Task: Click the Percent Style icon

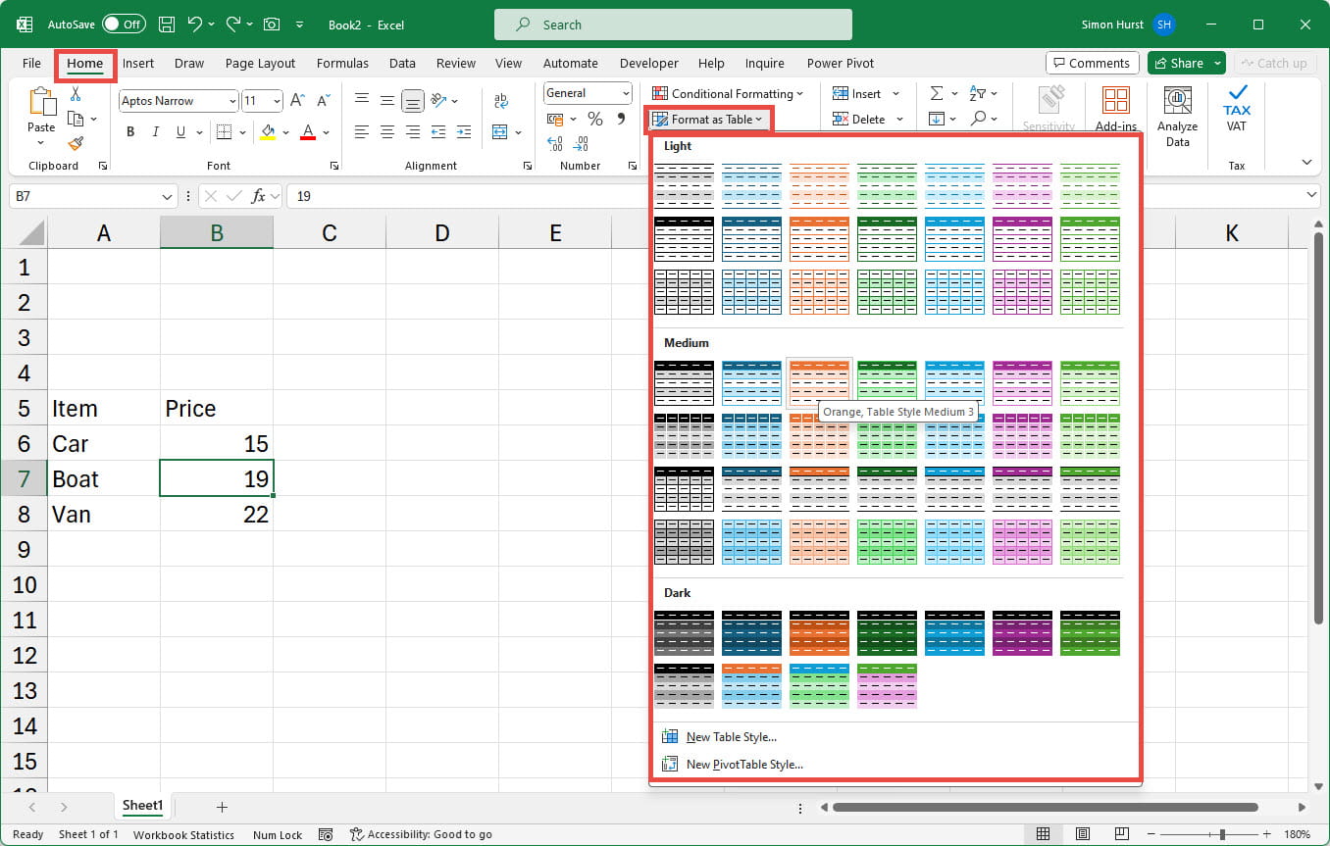Action: (594, 119)
